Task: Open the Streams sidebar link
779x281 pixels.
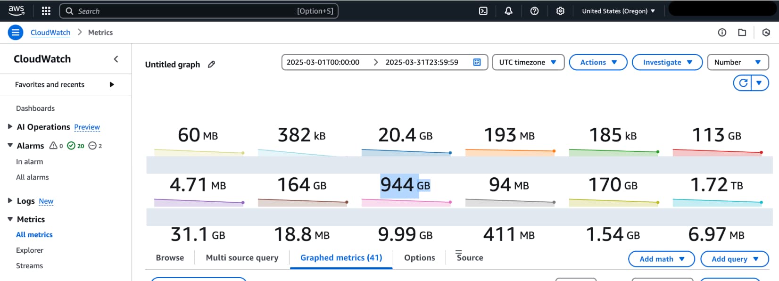Action: click(29, 266)
